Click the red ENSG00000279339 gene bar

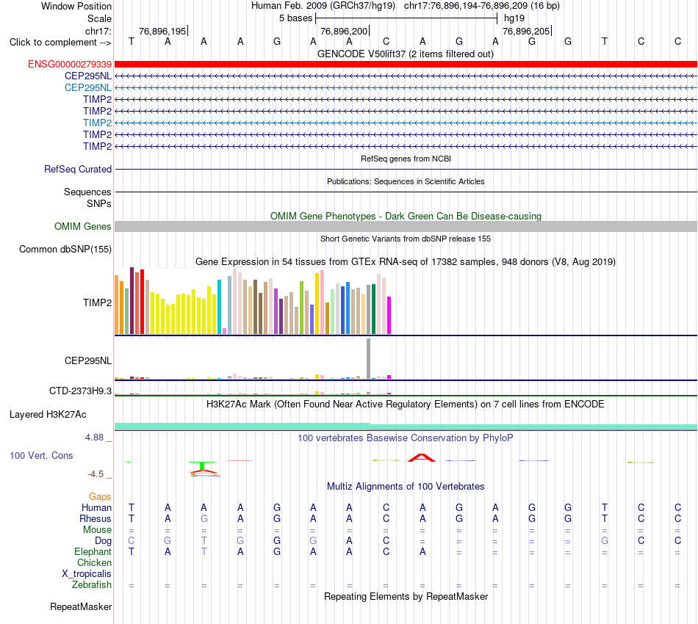tap(406, 64)
